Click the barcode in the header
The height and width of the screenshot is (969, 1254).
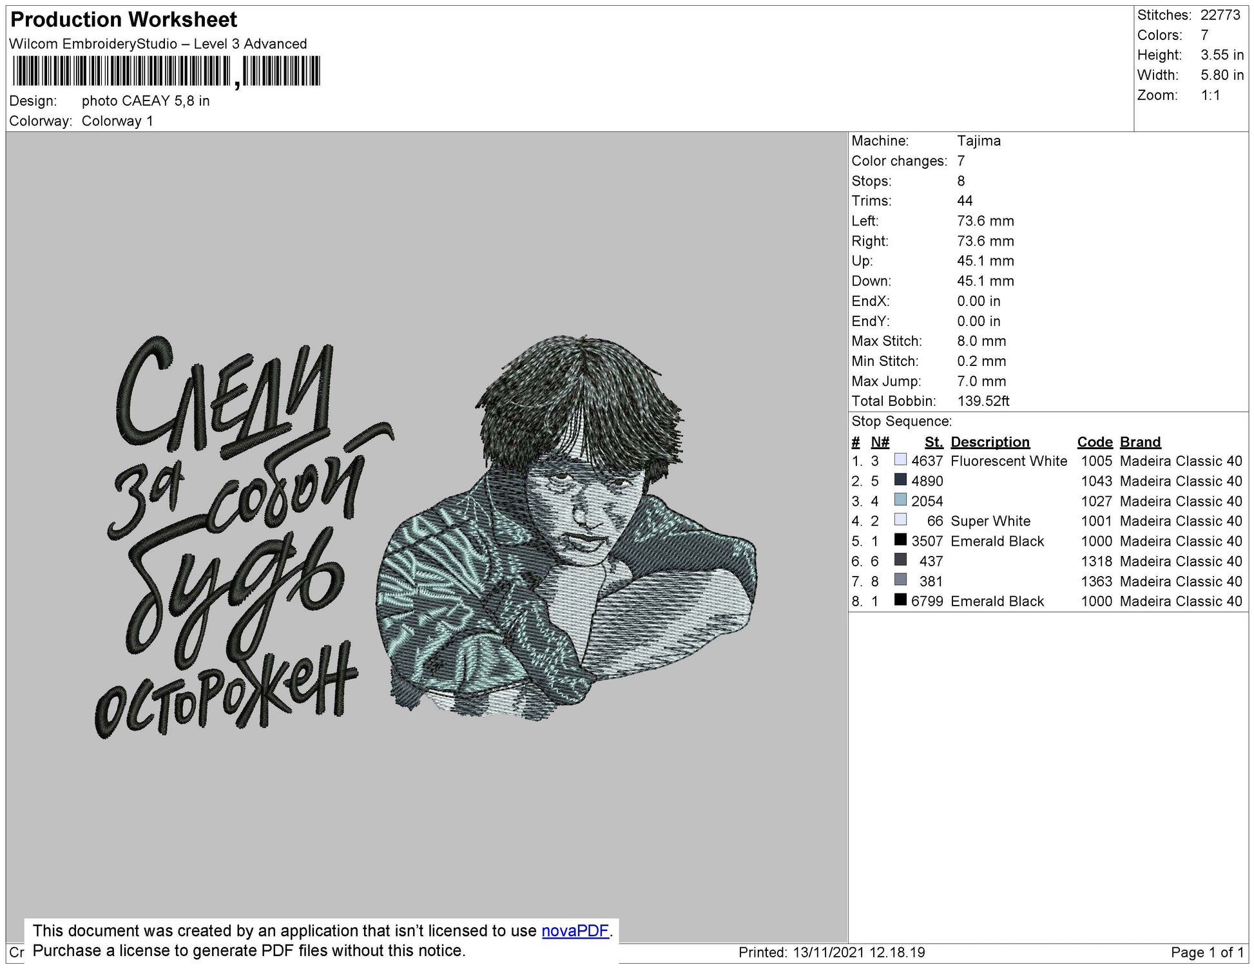tap(166, 71)
